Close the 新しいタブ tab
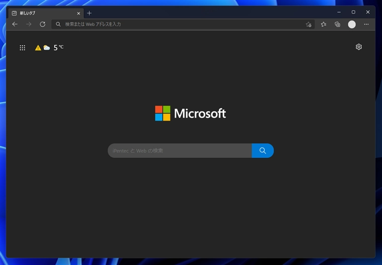 [x=78, y=14]
